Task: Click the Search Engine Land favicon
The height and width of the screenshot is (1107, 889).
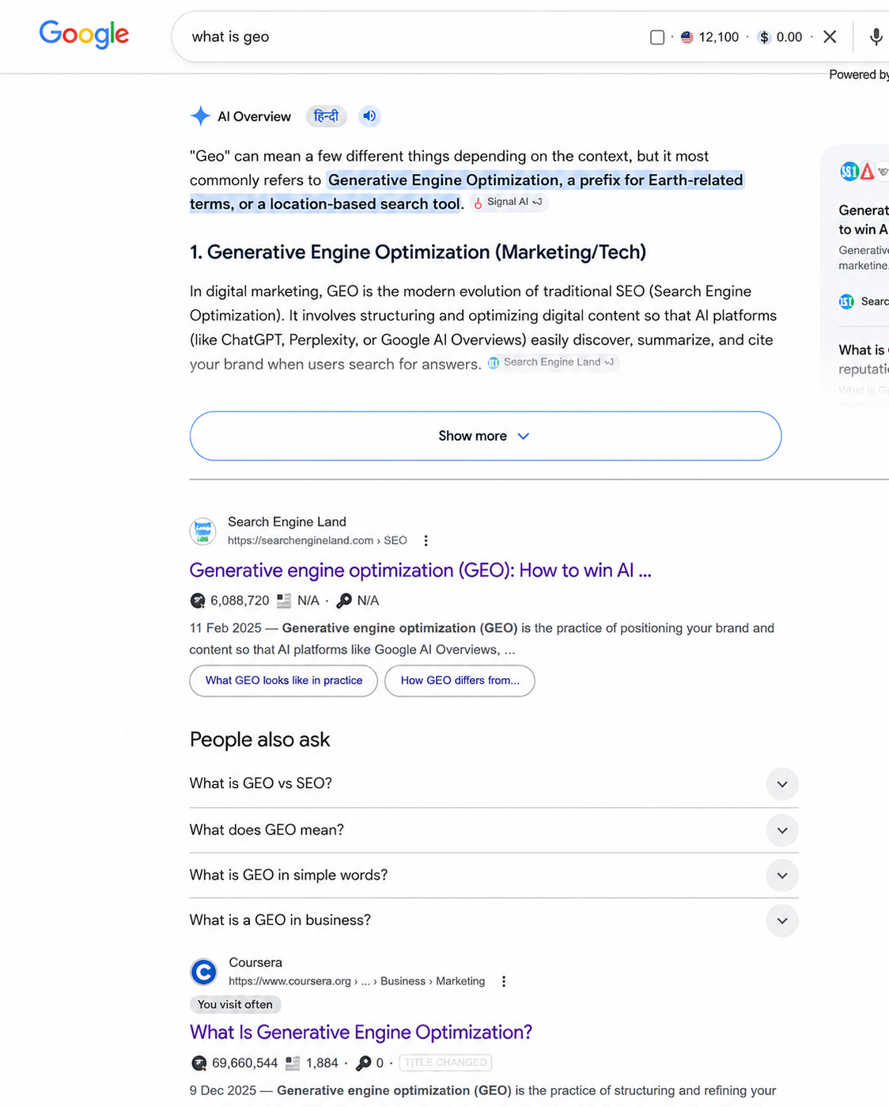Action: pyautogui.click(x=203, y=531)
